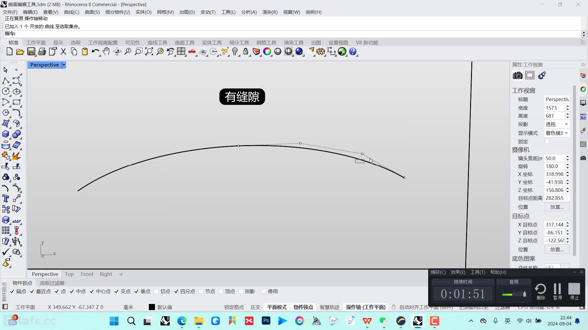The image size is (588, 330).
Task: Open the 曲面(S) menu
Action: (x=92, y=12)
